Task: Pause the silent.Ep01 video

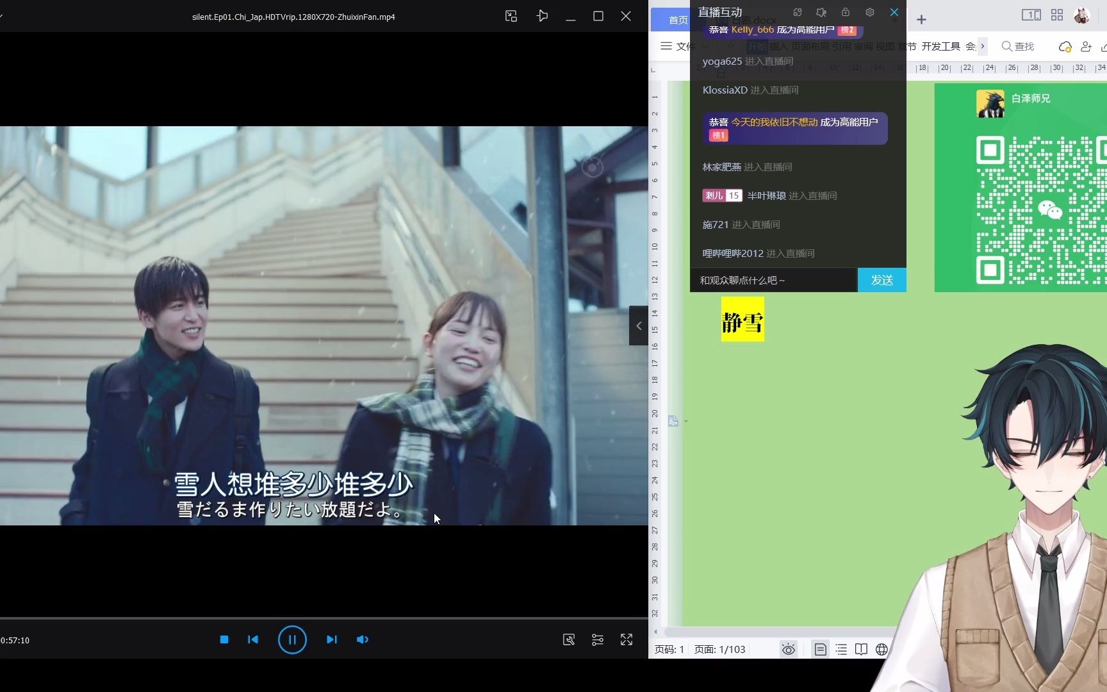Action: tap(292, 639)
